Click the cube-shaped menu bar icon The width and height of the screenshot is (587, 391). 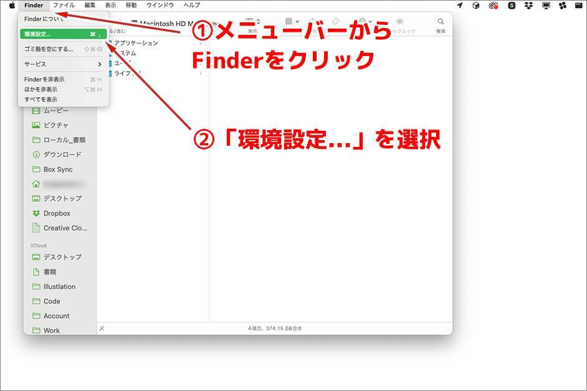[476, 5]
